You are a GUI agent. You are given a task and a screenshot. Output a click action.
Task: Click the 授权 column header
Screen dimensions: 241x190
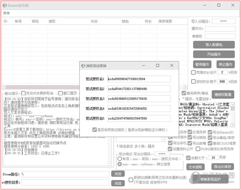coord(52,21)
